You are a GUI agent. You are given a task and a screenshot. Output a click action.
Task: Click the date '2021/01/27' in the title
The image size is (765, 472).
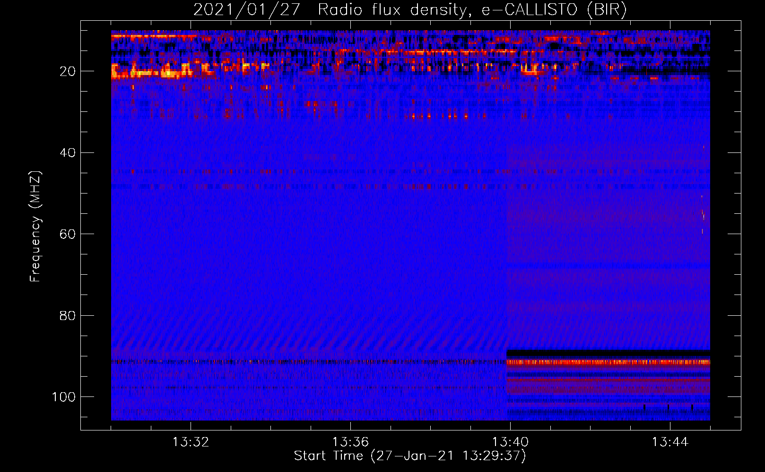pyautogui.click(x=247, y=10)
